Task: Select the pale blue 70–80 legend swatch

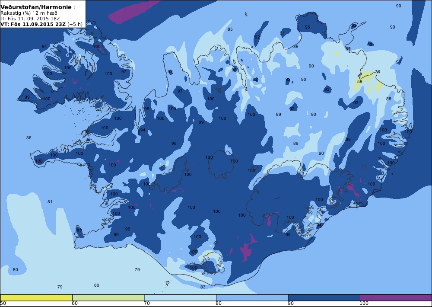Action: tap(180, 297)
